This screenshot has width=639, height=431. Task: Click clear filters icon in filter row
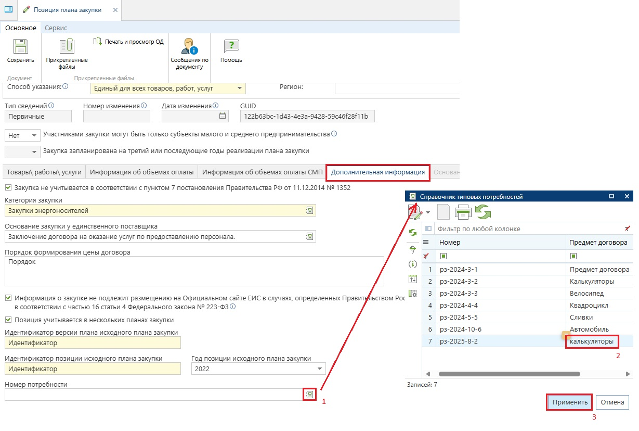pos(426,256)
